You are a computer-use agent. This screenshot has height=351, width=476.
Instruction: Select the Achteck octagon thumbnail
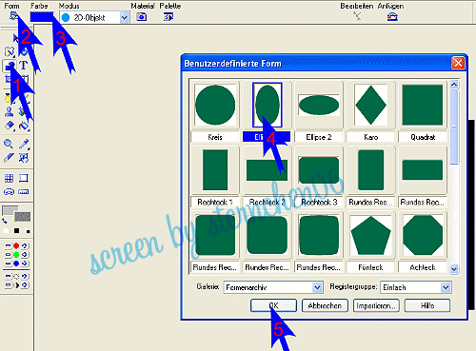point(423,235)
